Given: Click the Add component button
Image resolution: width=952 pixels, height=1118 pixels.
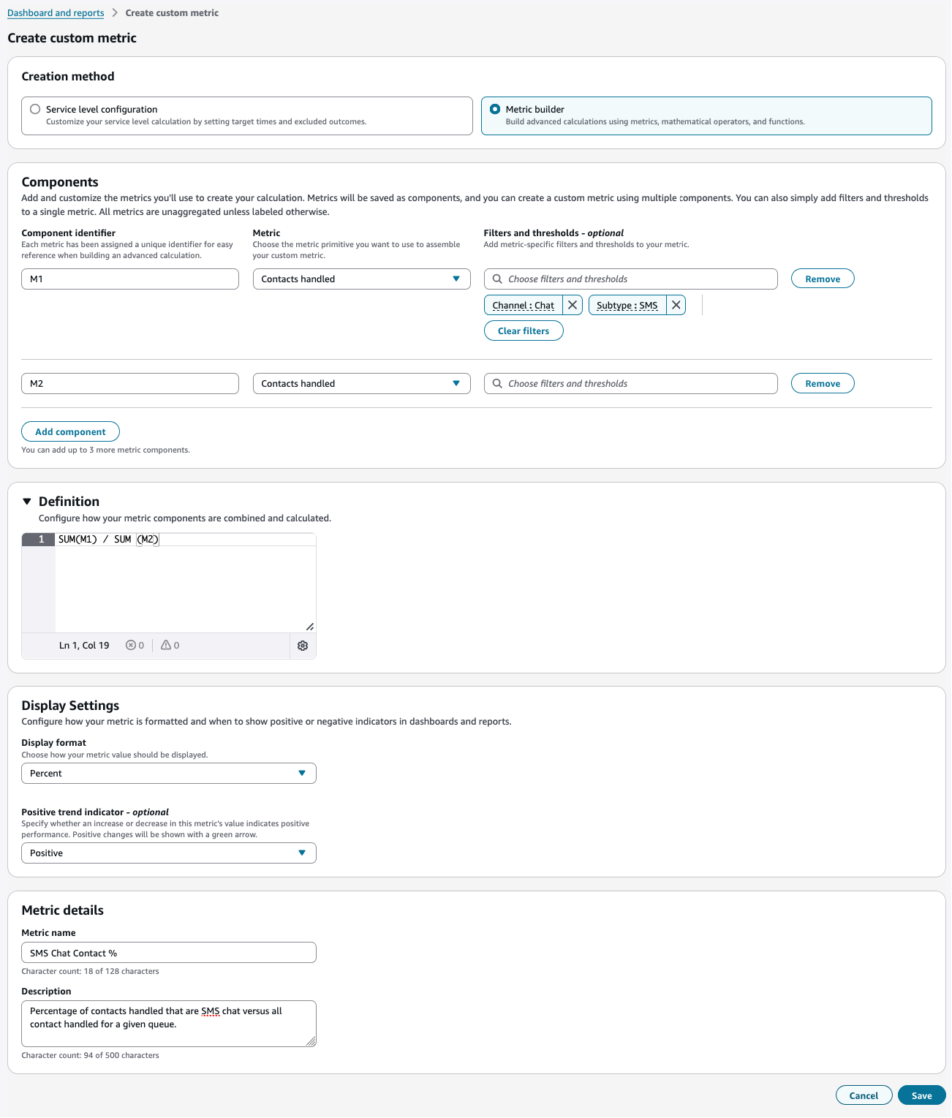Looking at the screenshot, I should pyautogui.click(x=70, y=431).
